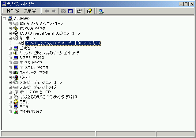Open the Properties toolbar icon
The image size is (196, 138).
pos(80,11)
